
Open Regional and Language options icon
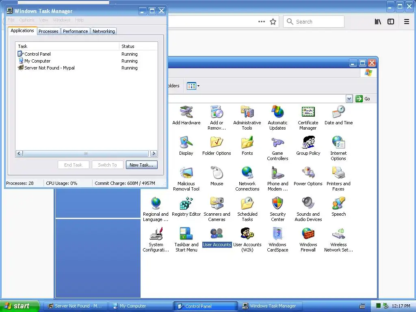point(156,209)
